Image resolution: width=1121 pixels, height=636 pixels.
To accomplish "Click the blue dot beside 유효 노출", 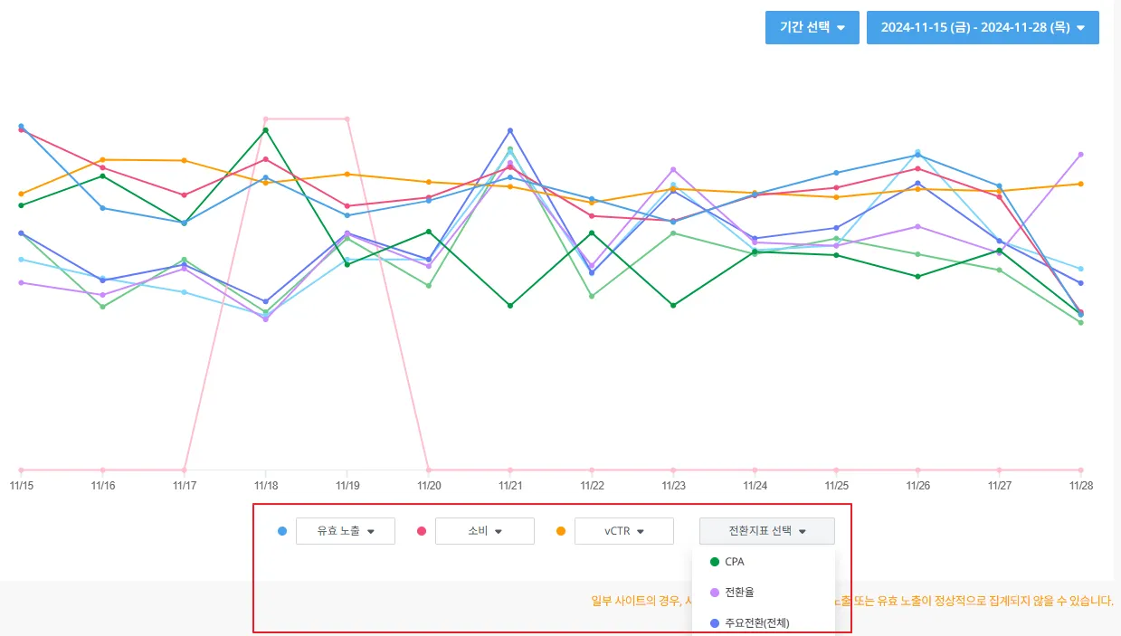I will point(282,531).
